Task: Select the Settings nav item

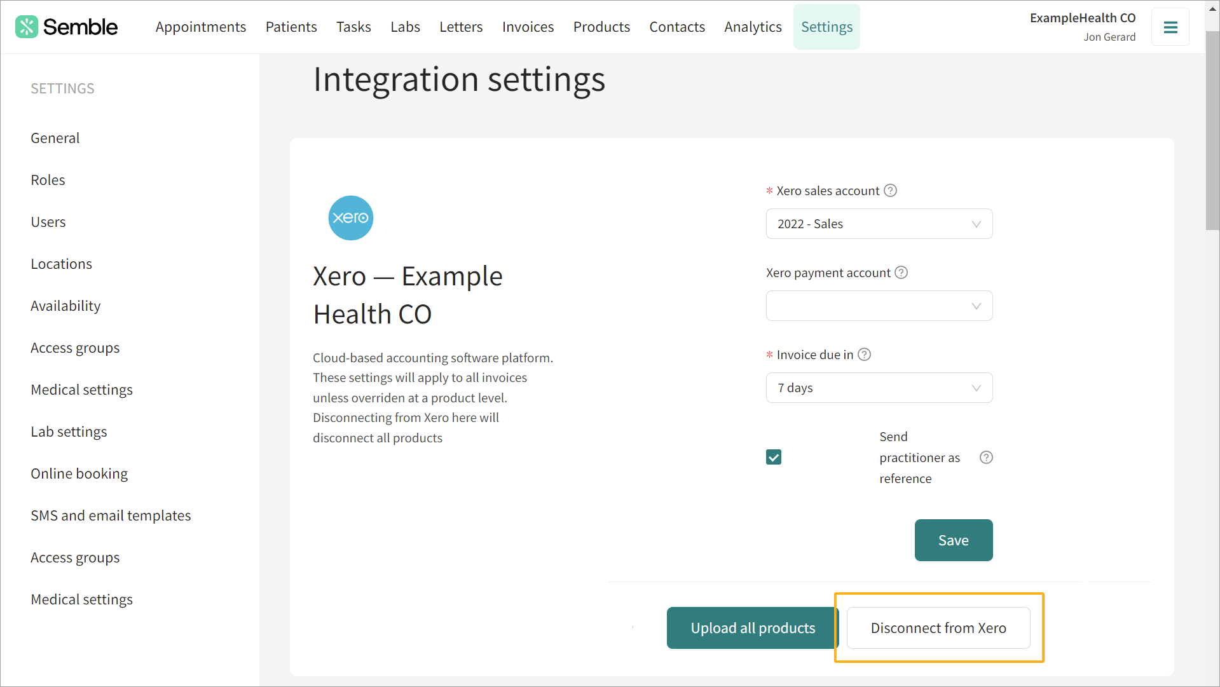Action: tap(826, 27)
